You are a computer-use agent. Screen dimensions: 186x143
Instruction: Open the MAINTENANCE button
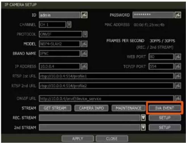[128, 108]
